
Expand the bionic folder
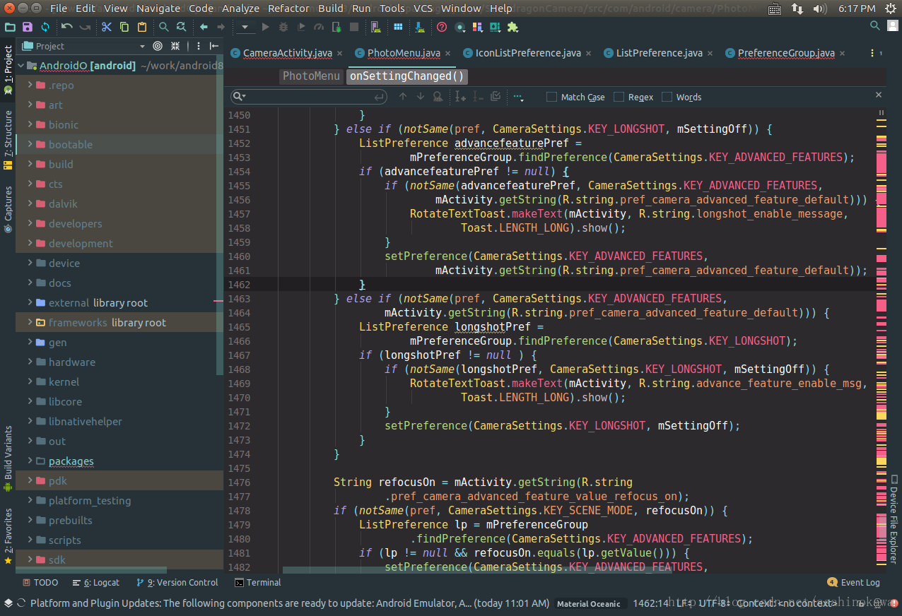click(x=29, y=124)
